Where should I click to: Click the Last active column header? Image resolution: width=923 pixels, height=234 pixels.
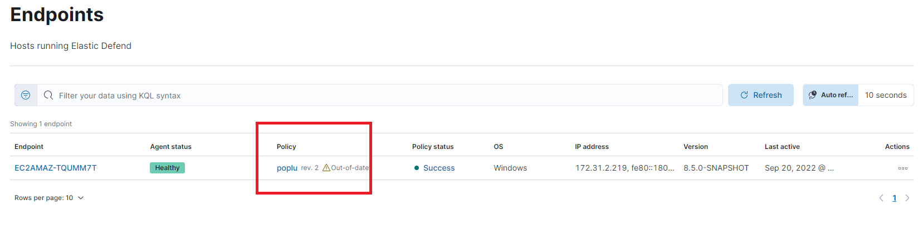[x=782, y=147]
